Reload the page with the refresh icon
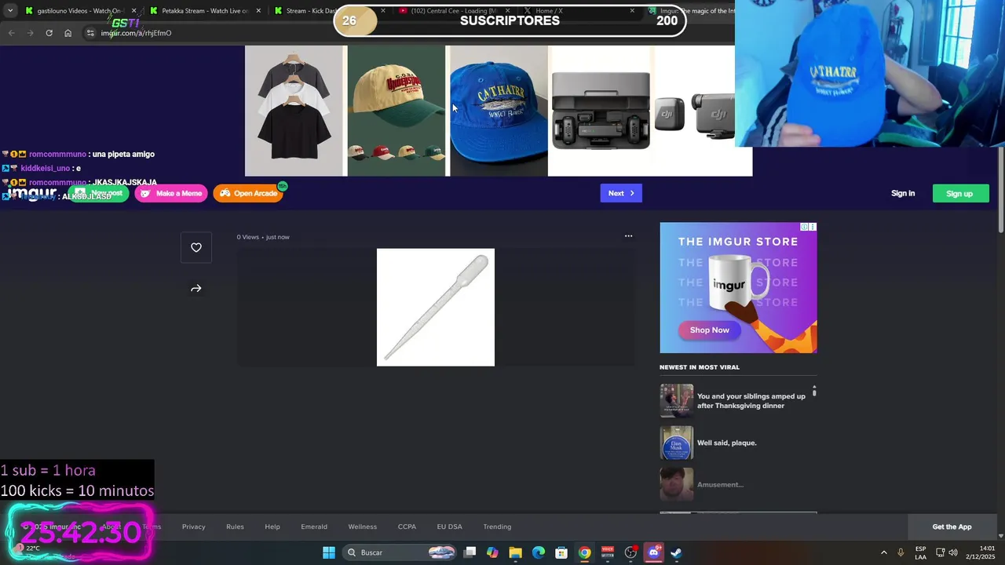The width and height of the screenshot is (1005, 565). (49, 33)
